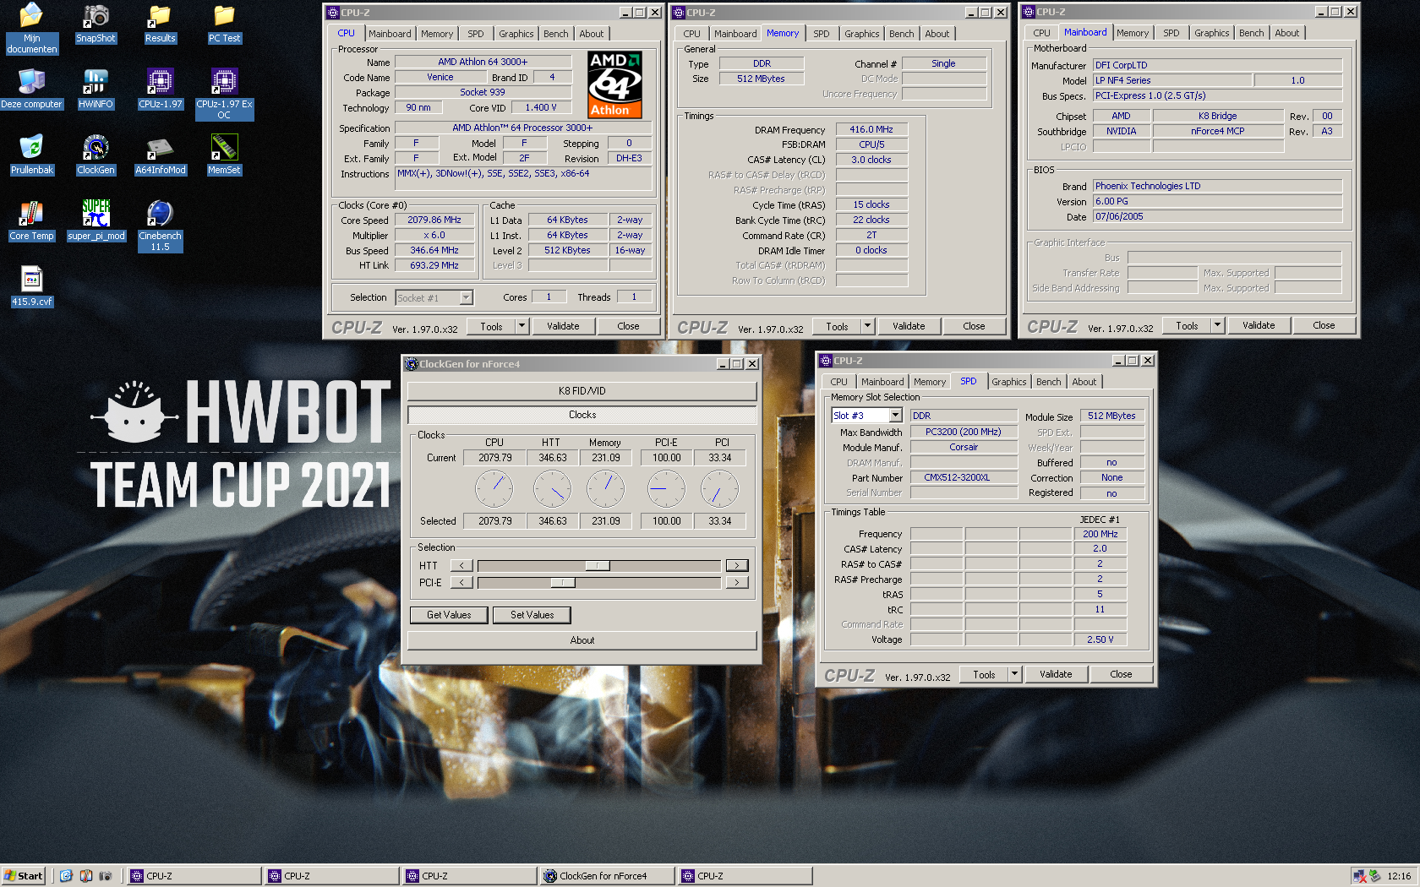The width and height of the screenshot is (1420, 887).
Task: Launch the CPUz-1.97 desktop shortcut
Action: (160, 89)
